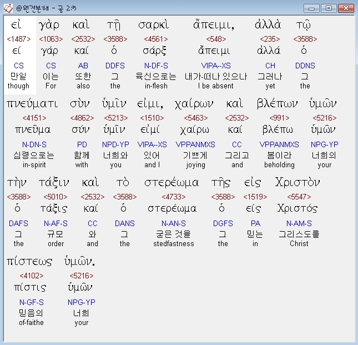Screen dimensions: 358x345
Task: Select the morphology code DAFS
Action: [18, 223]
